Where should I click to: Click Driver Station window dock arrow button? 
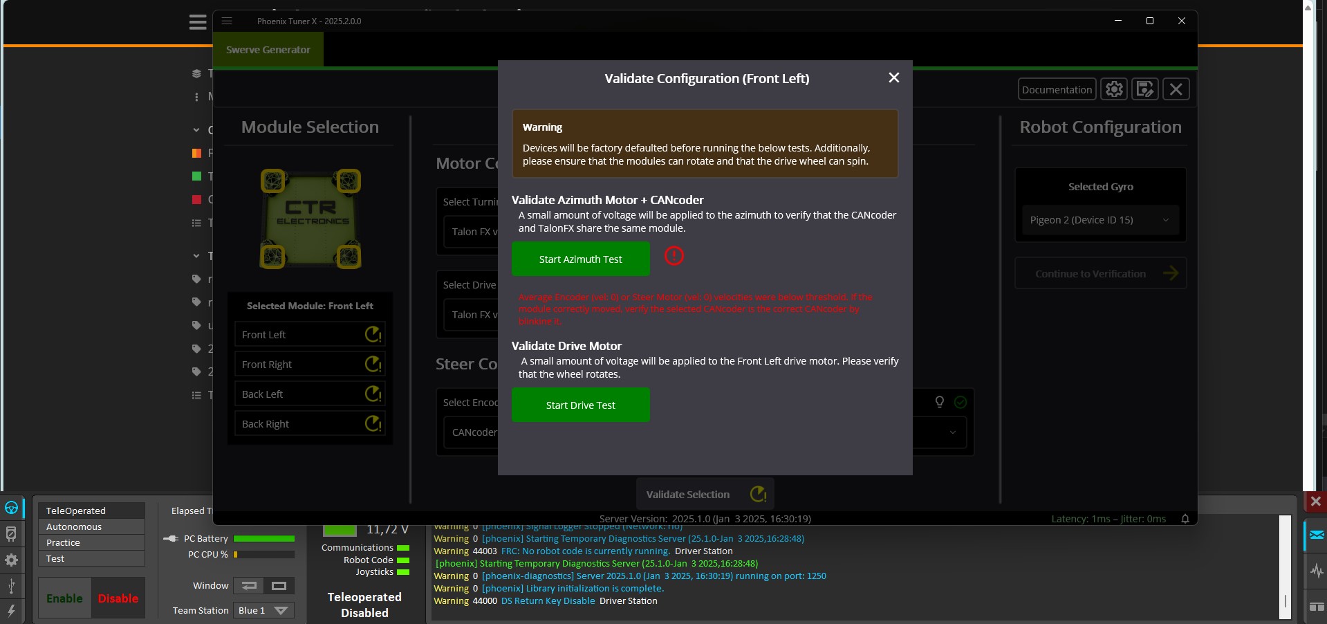point(249,585)
